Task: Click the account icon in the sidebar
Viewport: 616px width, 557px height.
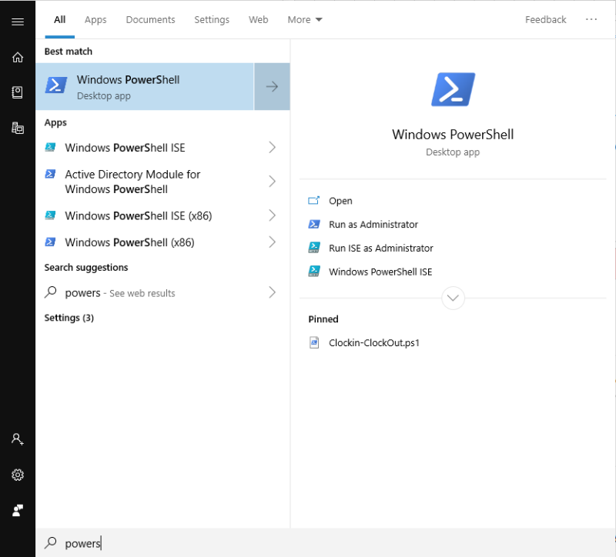Action: pos(17,439)
